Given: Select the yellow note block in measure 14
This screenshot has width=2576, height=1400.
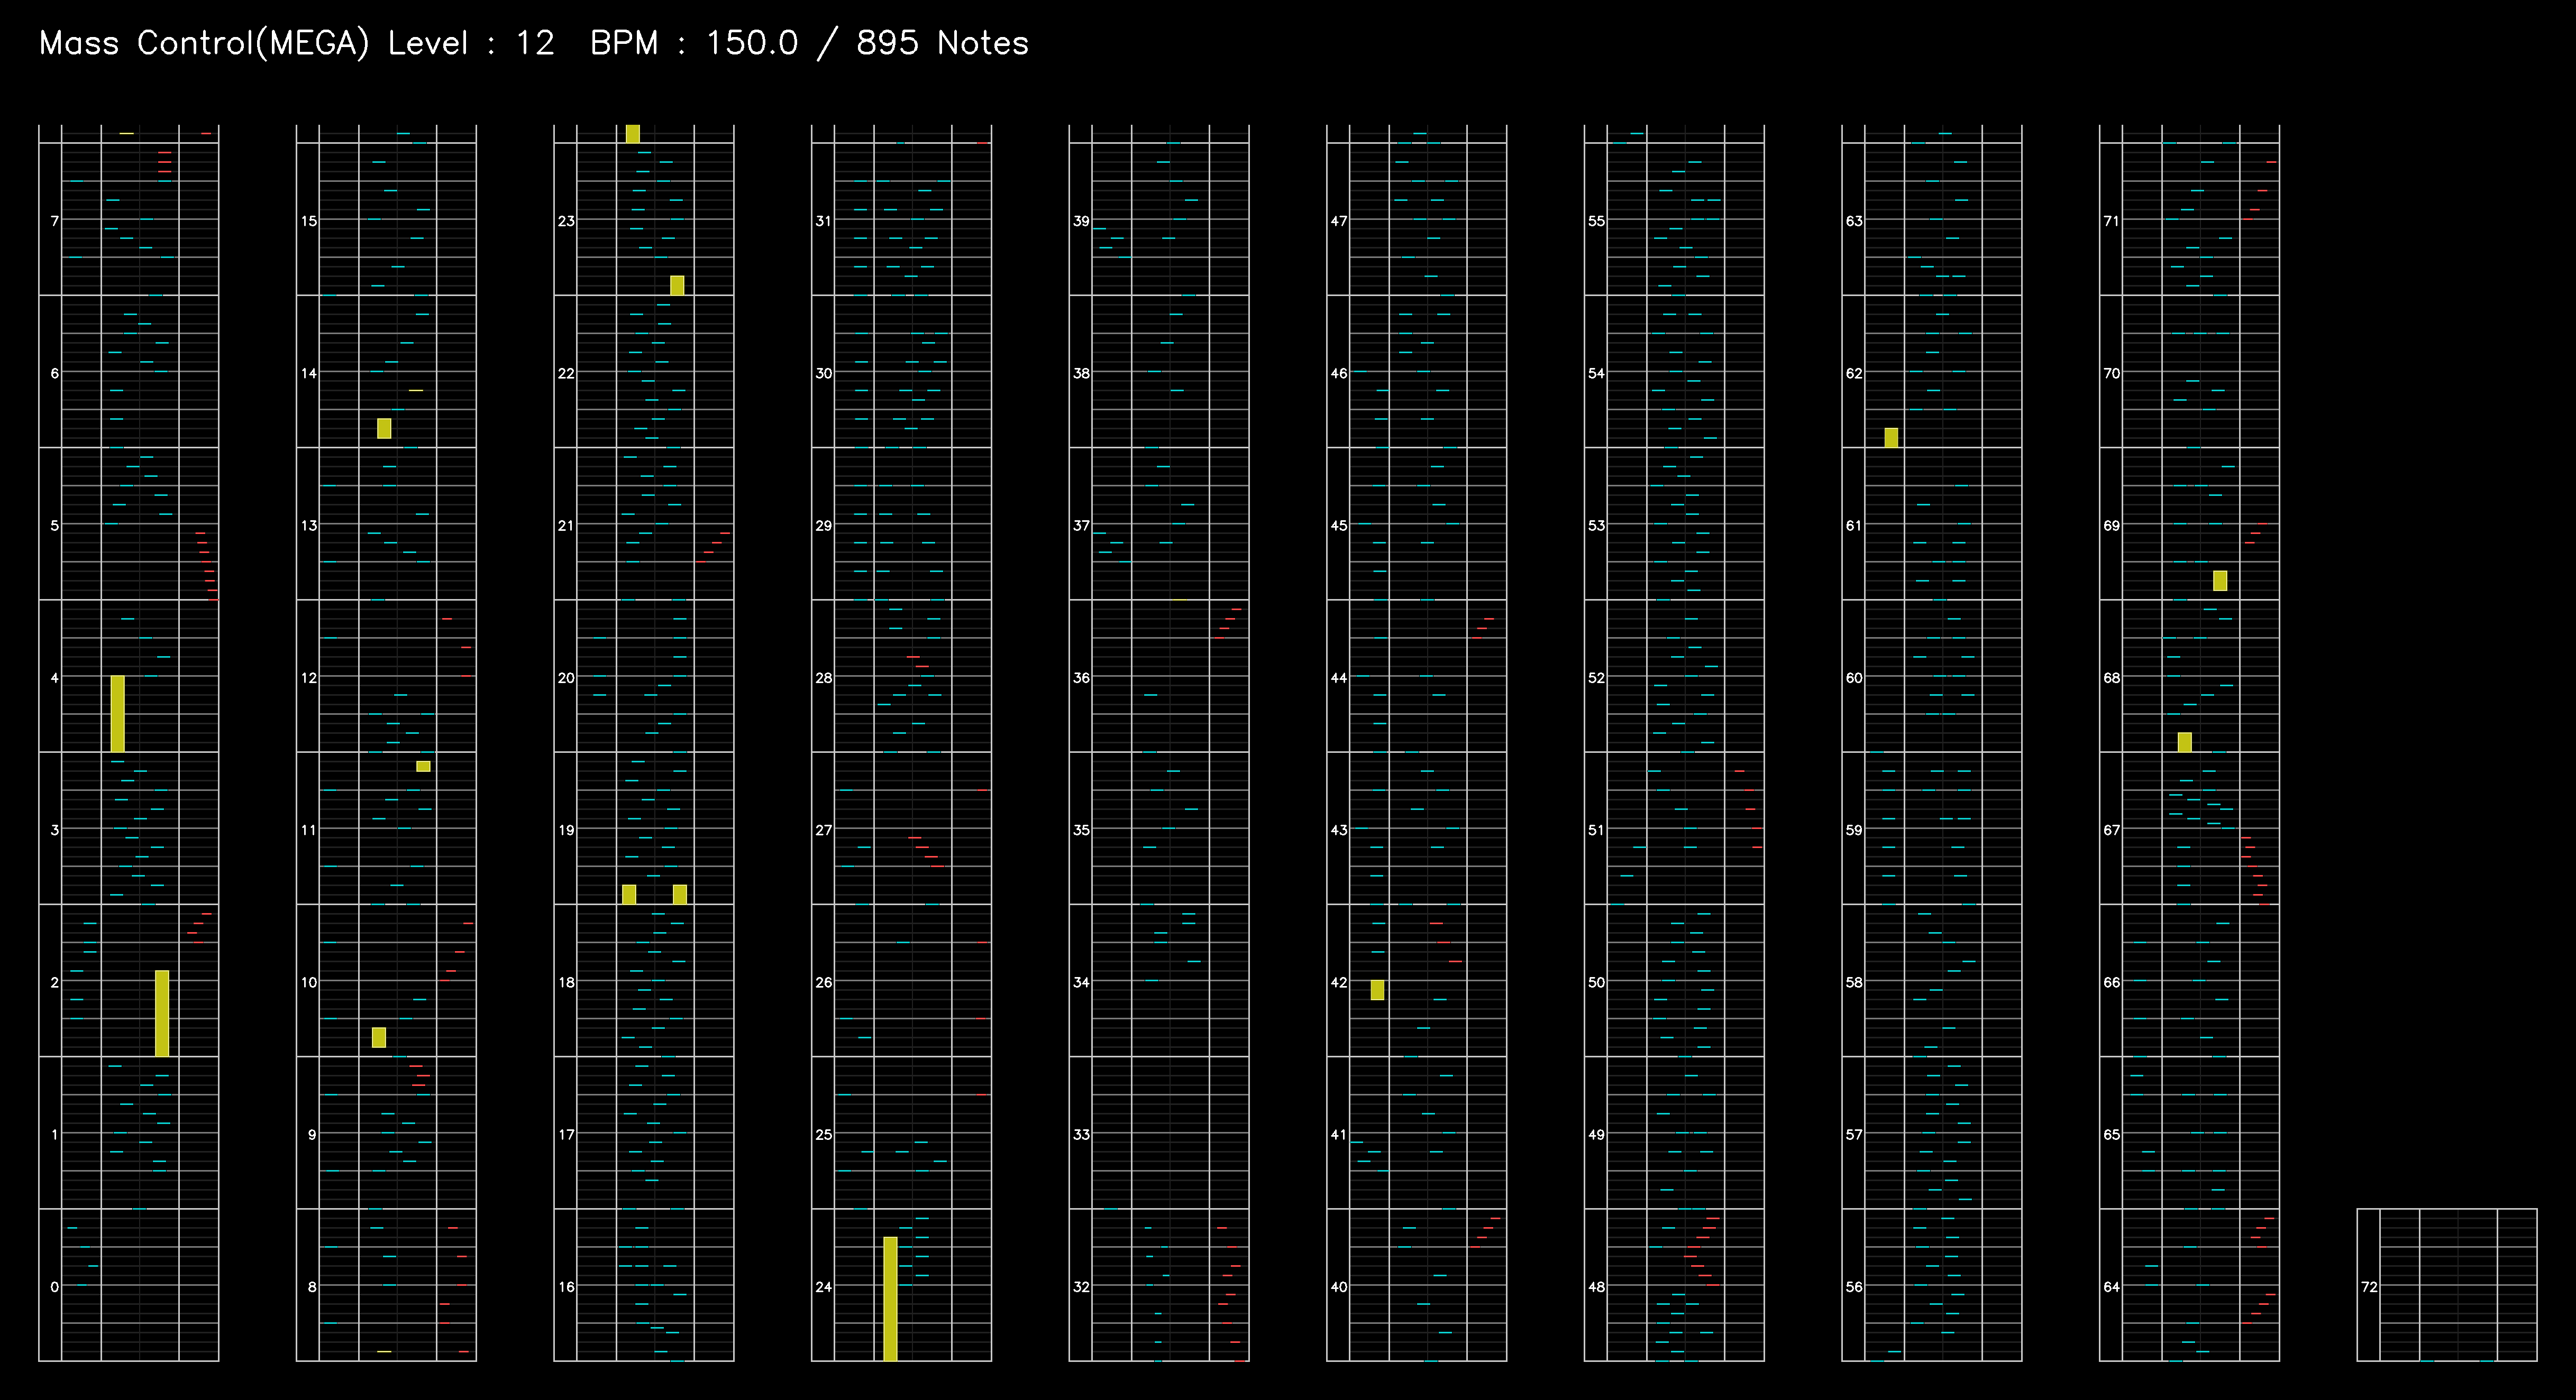Looking at the screenshot, I should click(384, 428).
